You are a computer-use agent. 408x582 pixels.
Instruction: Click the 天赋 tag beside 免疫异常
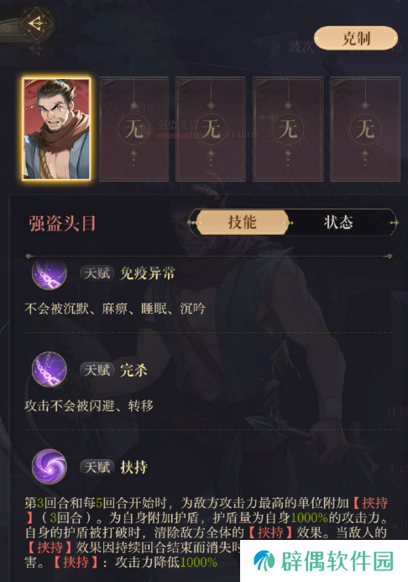click(x=97, y=273)
